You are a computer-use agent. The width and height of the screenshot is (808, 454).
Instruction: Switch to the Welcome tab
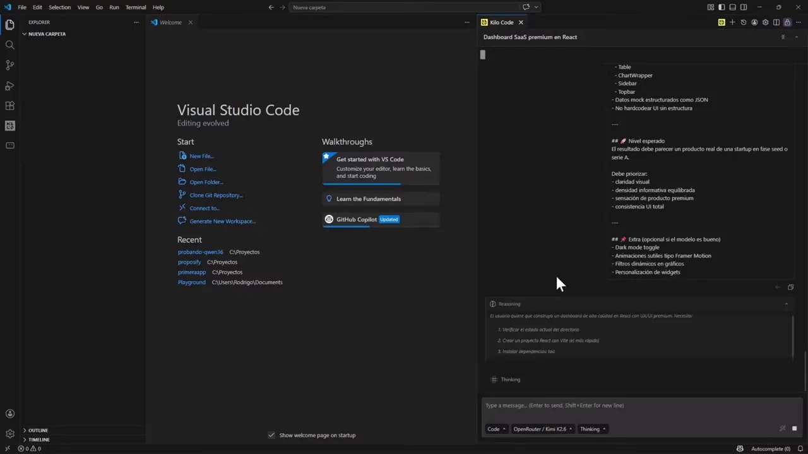(x=170, y=22)
